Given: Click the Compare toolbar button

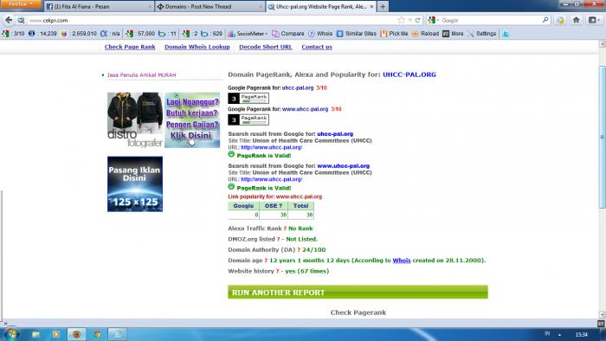Looking at the screenshot, I should 288,34.
